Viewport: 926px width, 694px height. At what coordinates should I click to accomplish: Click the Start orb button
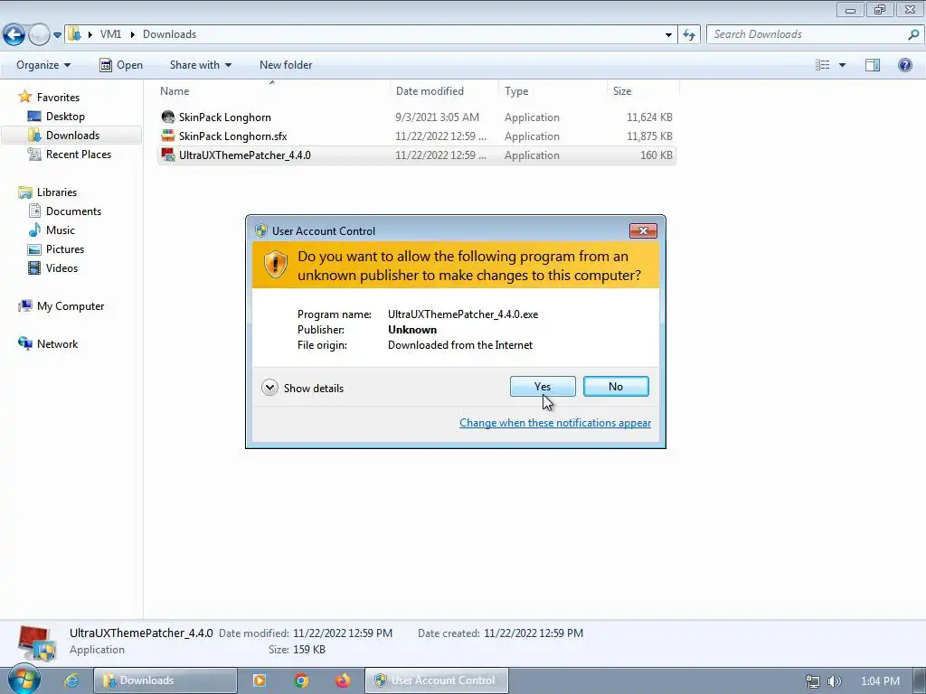click(24, 680)
